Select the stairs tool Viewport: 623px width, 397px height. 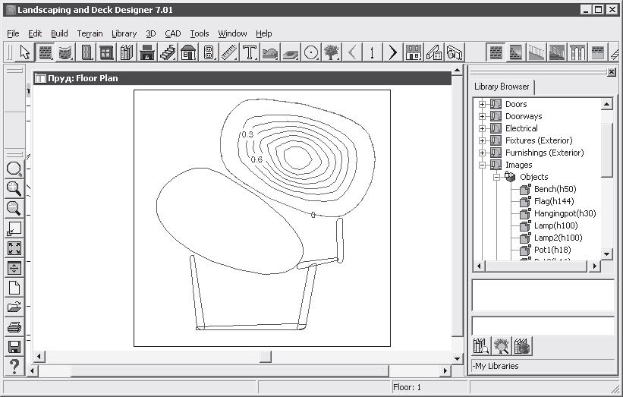(168, 52)
